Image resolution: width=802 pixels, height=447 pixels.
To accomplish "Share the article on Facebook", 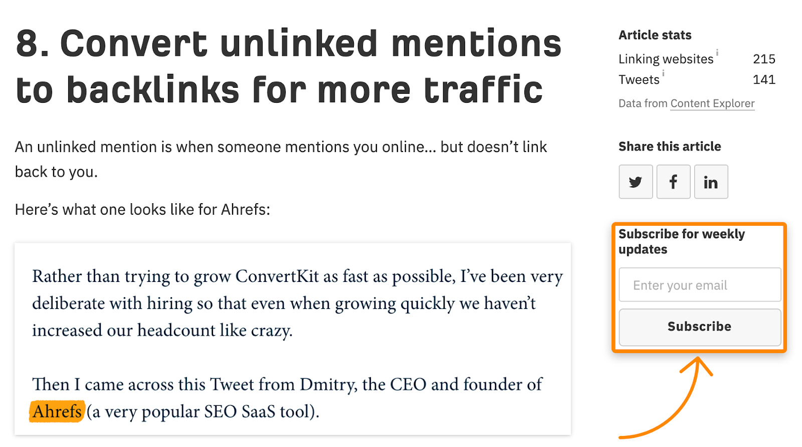I will [x=673, y=182].
